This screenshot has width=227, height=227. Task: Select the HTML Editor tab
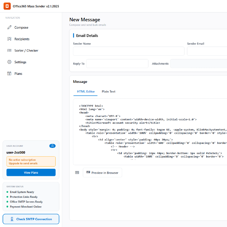[x=85, y=91]
